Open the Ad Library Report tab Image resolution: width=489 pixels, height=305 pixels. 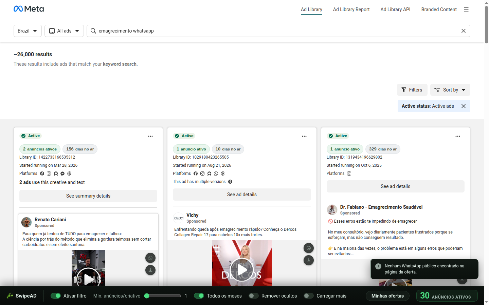[x=351, y=9]
